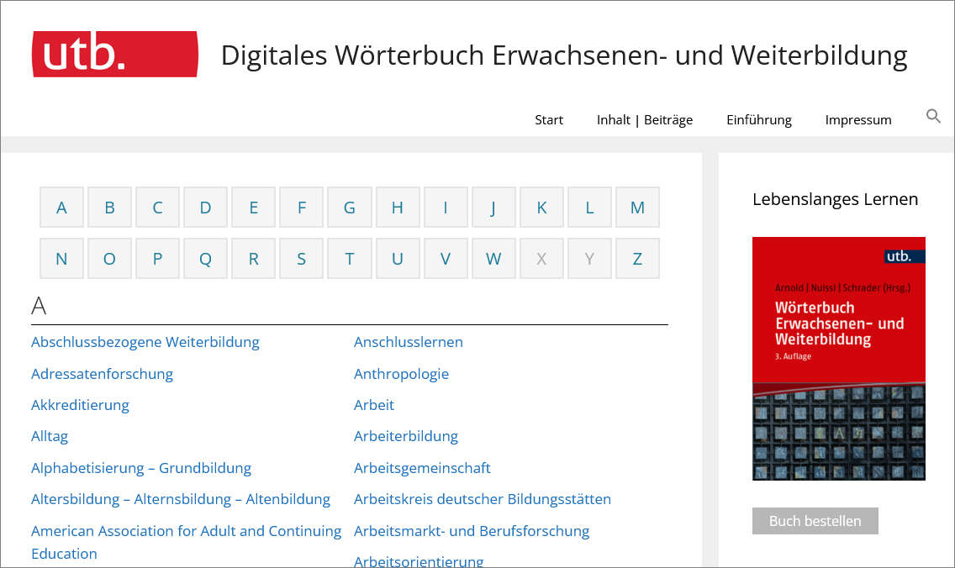
Task: Click the greyed-out Y letter tile
Action: (x=589, y=259)
